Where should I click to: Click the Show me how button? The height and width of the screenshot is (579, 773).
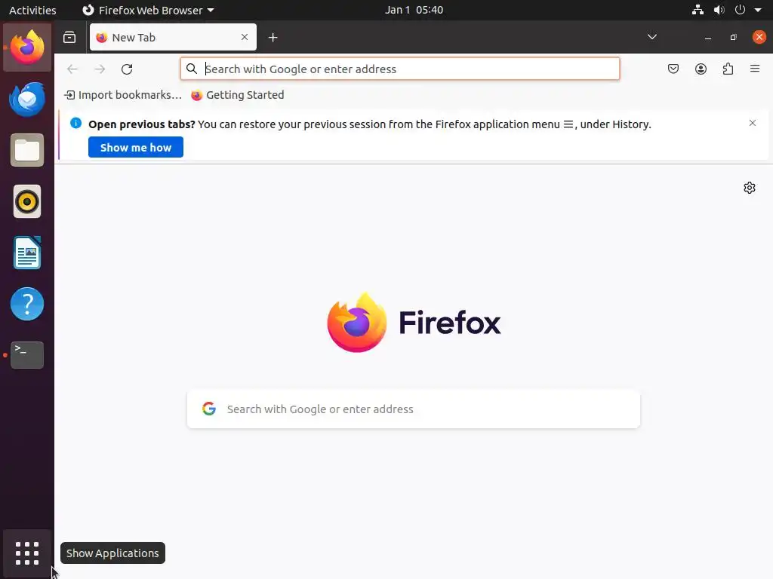point(136,147)
